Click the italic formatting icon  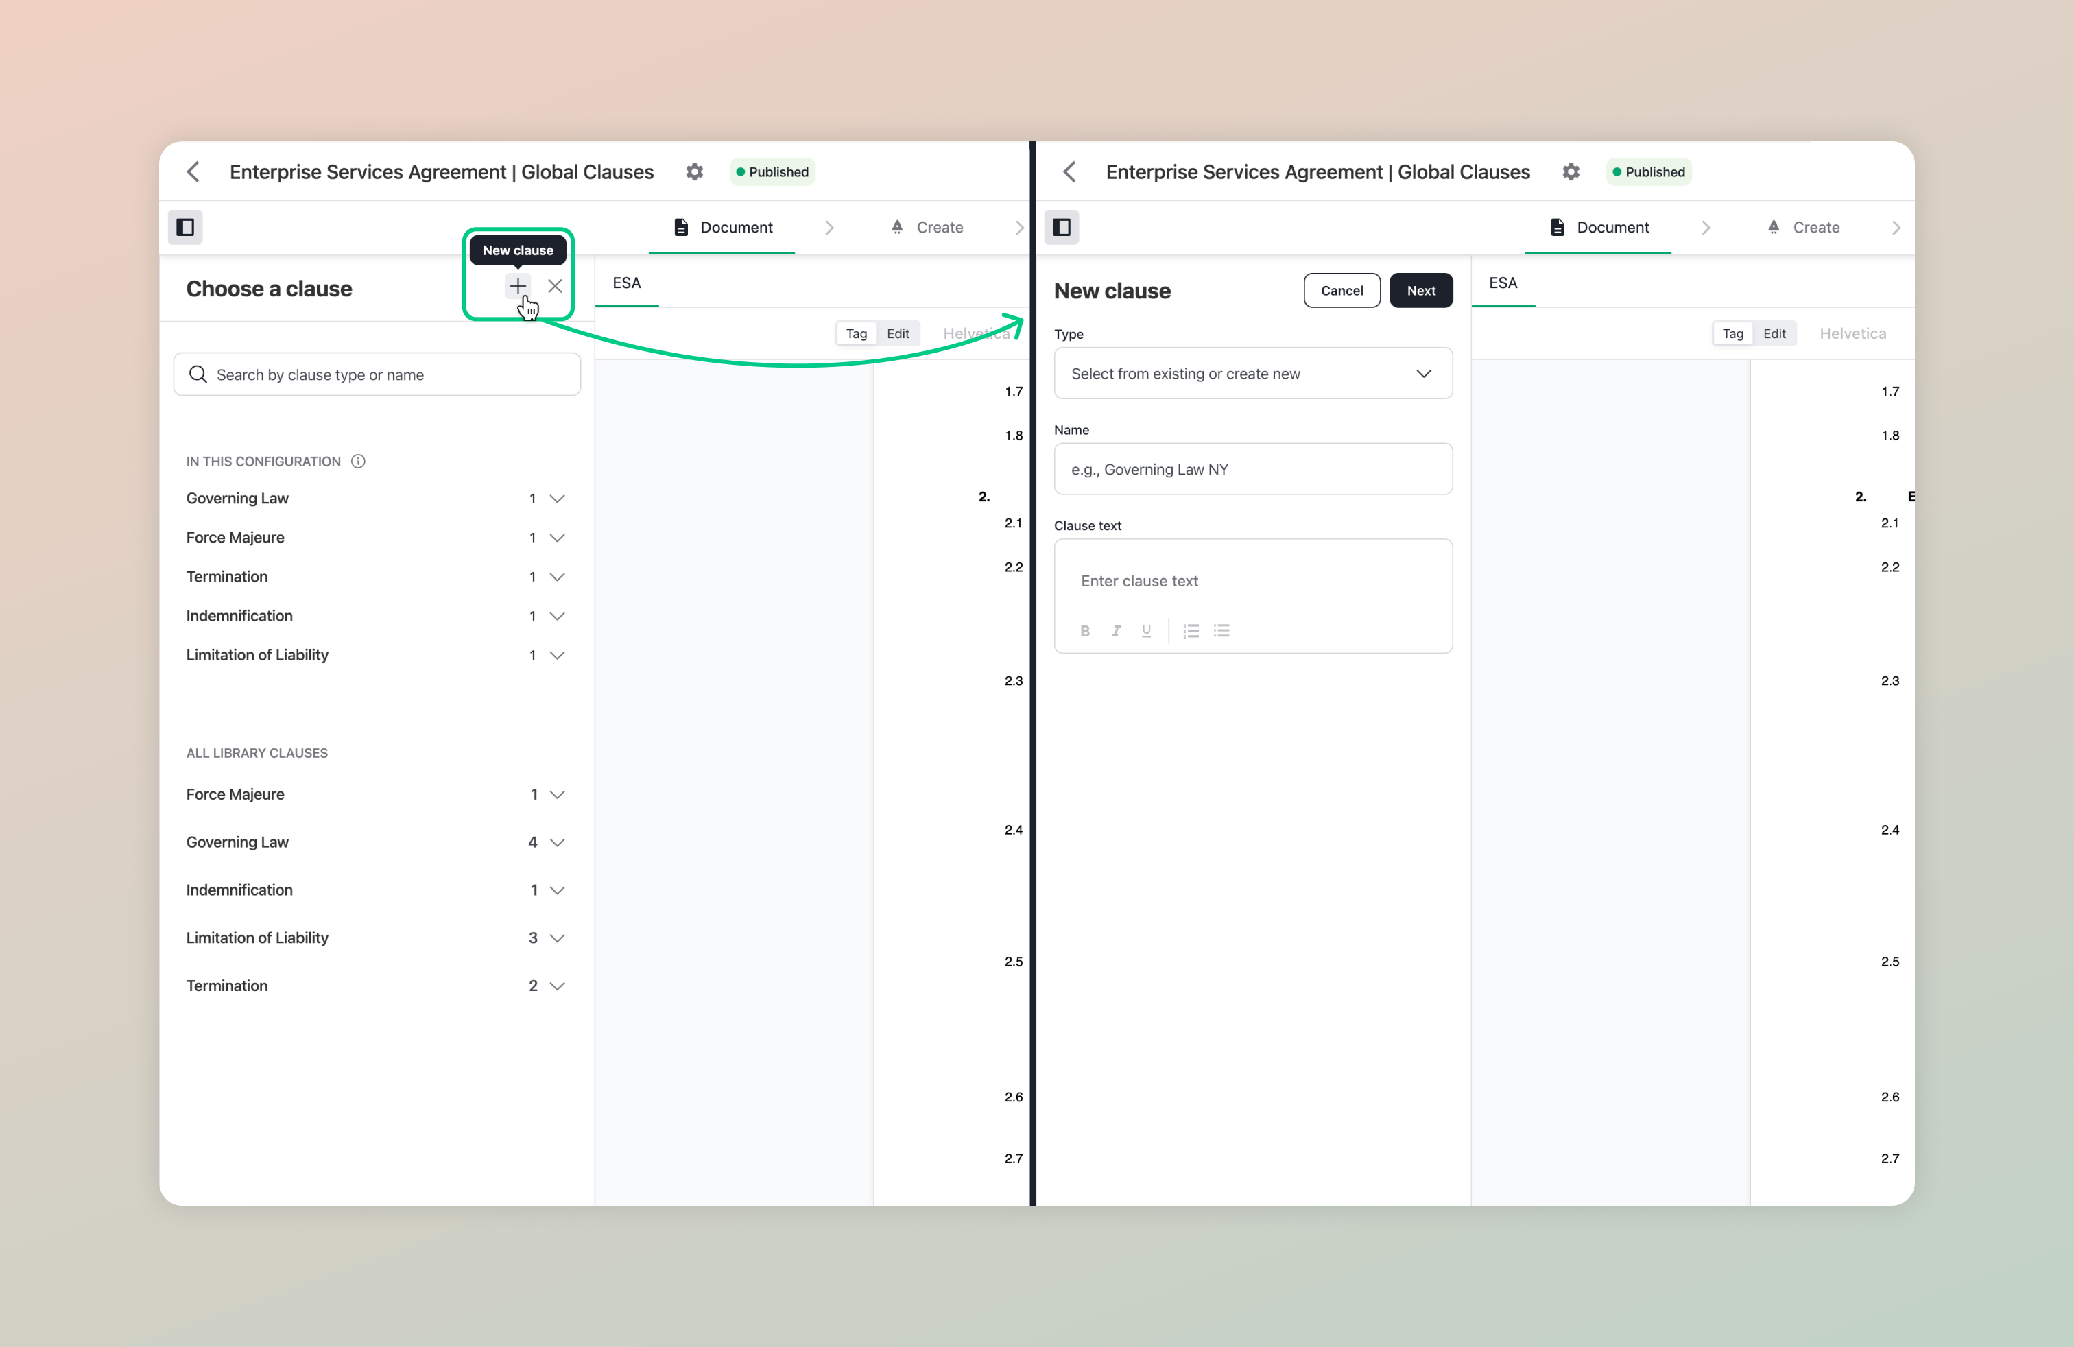pyautogui.click(x=1115, y=631)
